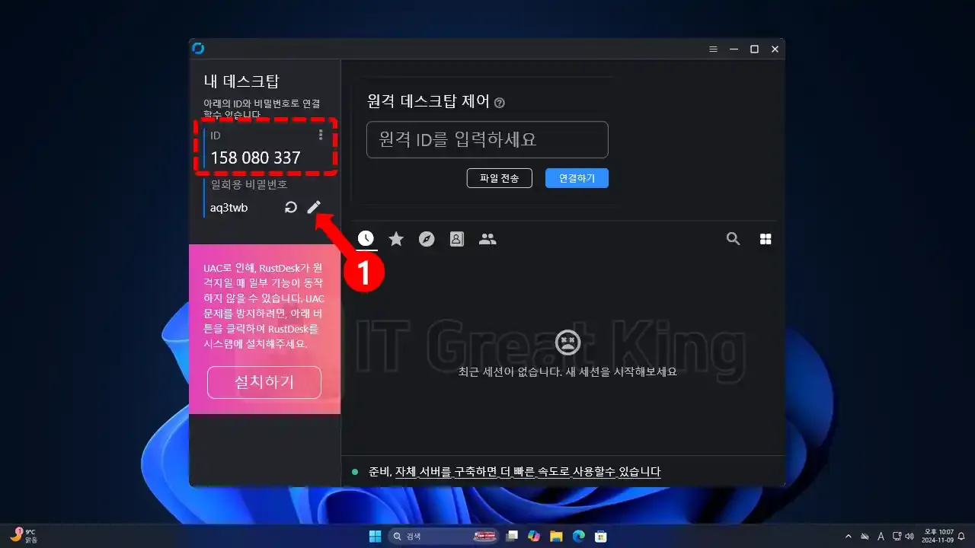This screenshot has height=548, width=975.
Task: Select the recent sessions clock tab
Action: (x=366, y=239)
